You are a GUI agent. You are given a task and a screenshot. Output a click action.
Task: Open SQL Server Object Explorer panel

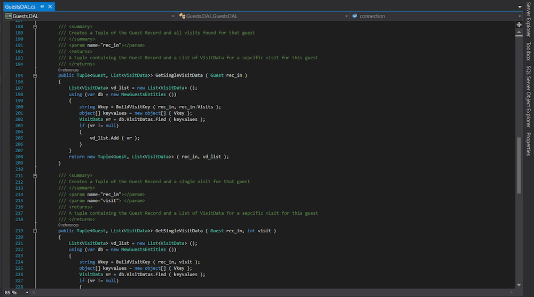pyautogui.click(x=528, y=96)
